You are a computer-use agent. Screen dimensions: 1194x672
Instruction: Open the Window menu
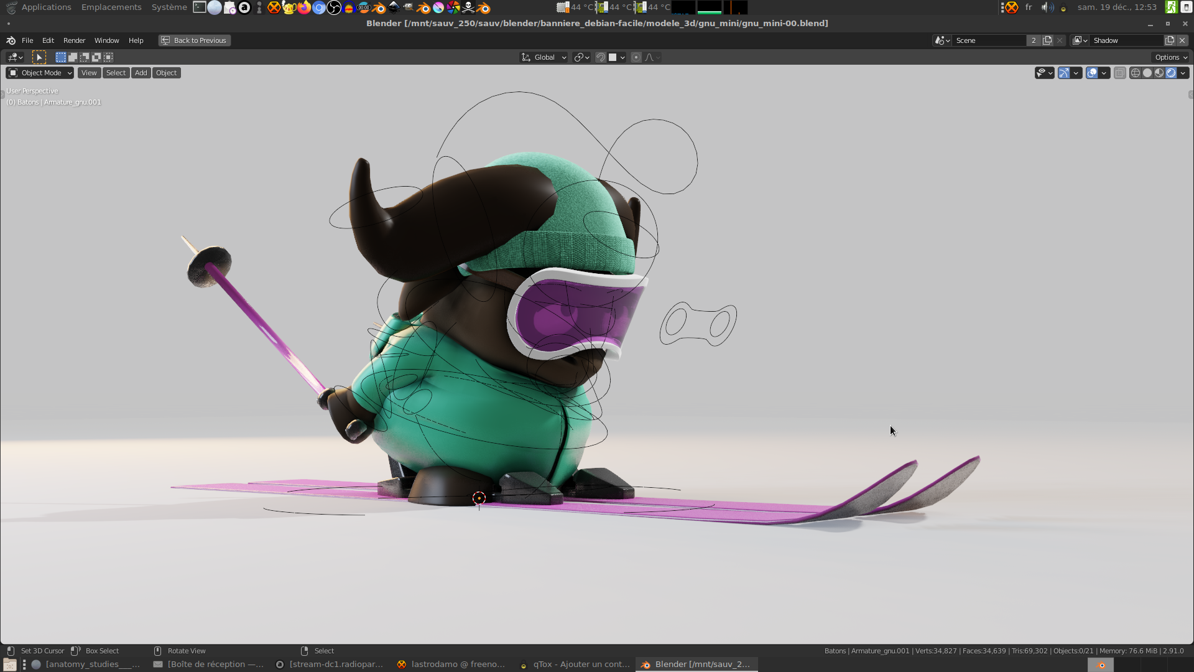click(106, 40)
